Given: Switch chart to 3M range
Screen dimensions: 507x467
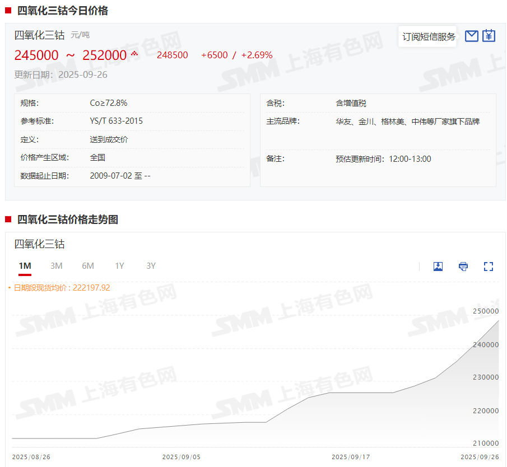Looking at the screenshot, I should pos(56,266).
